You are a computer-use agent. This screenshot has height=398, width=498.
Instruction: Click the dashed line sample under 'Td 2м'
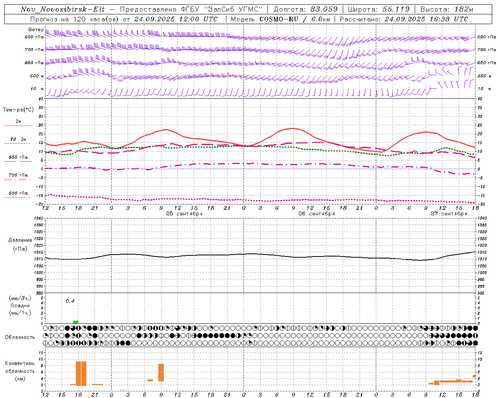tap(18, 144)
